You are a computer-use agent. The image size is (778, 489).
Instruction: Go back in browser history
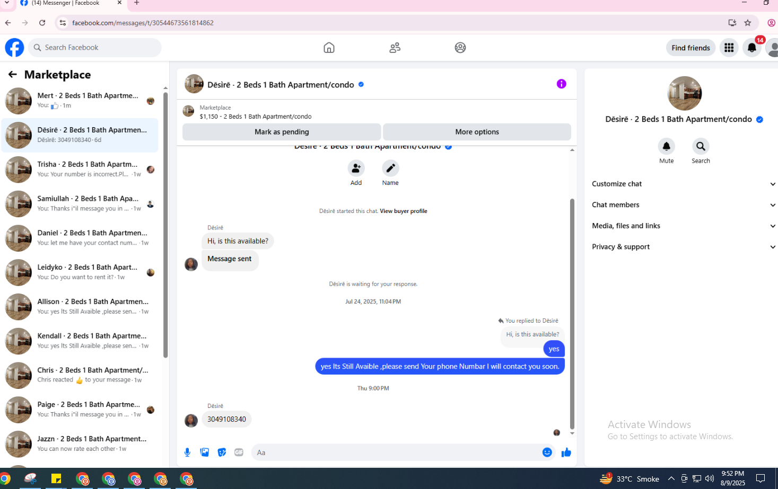click(8, 23)
